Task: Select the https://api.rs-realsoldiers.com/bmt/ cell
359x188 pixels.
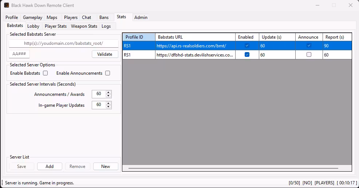Action: pos(195,46)
